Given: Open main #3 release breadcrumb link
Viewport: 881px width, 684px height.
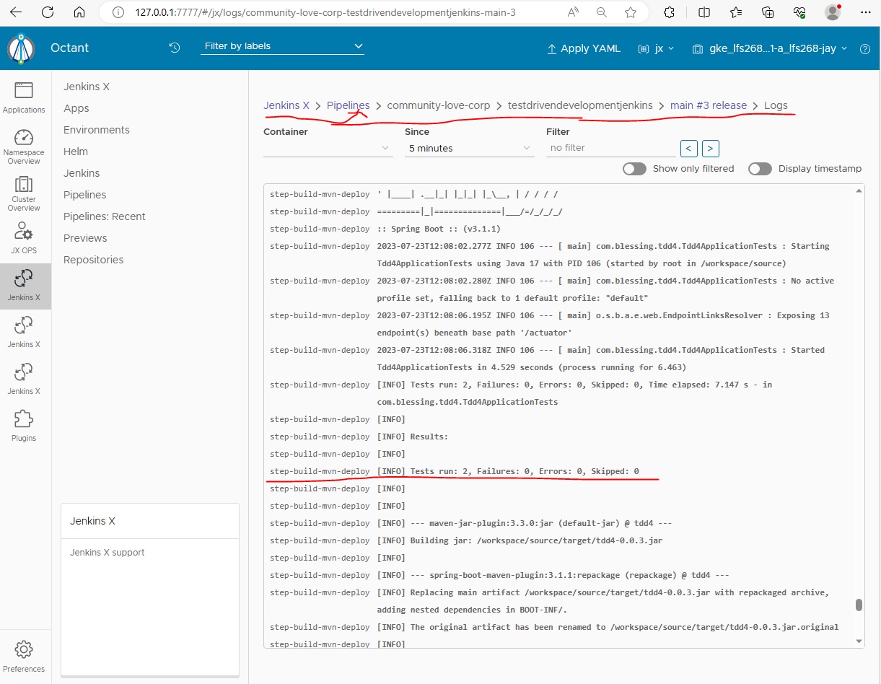Looking at the screenshot, I should click(x=708, y=105).
